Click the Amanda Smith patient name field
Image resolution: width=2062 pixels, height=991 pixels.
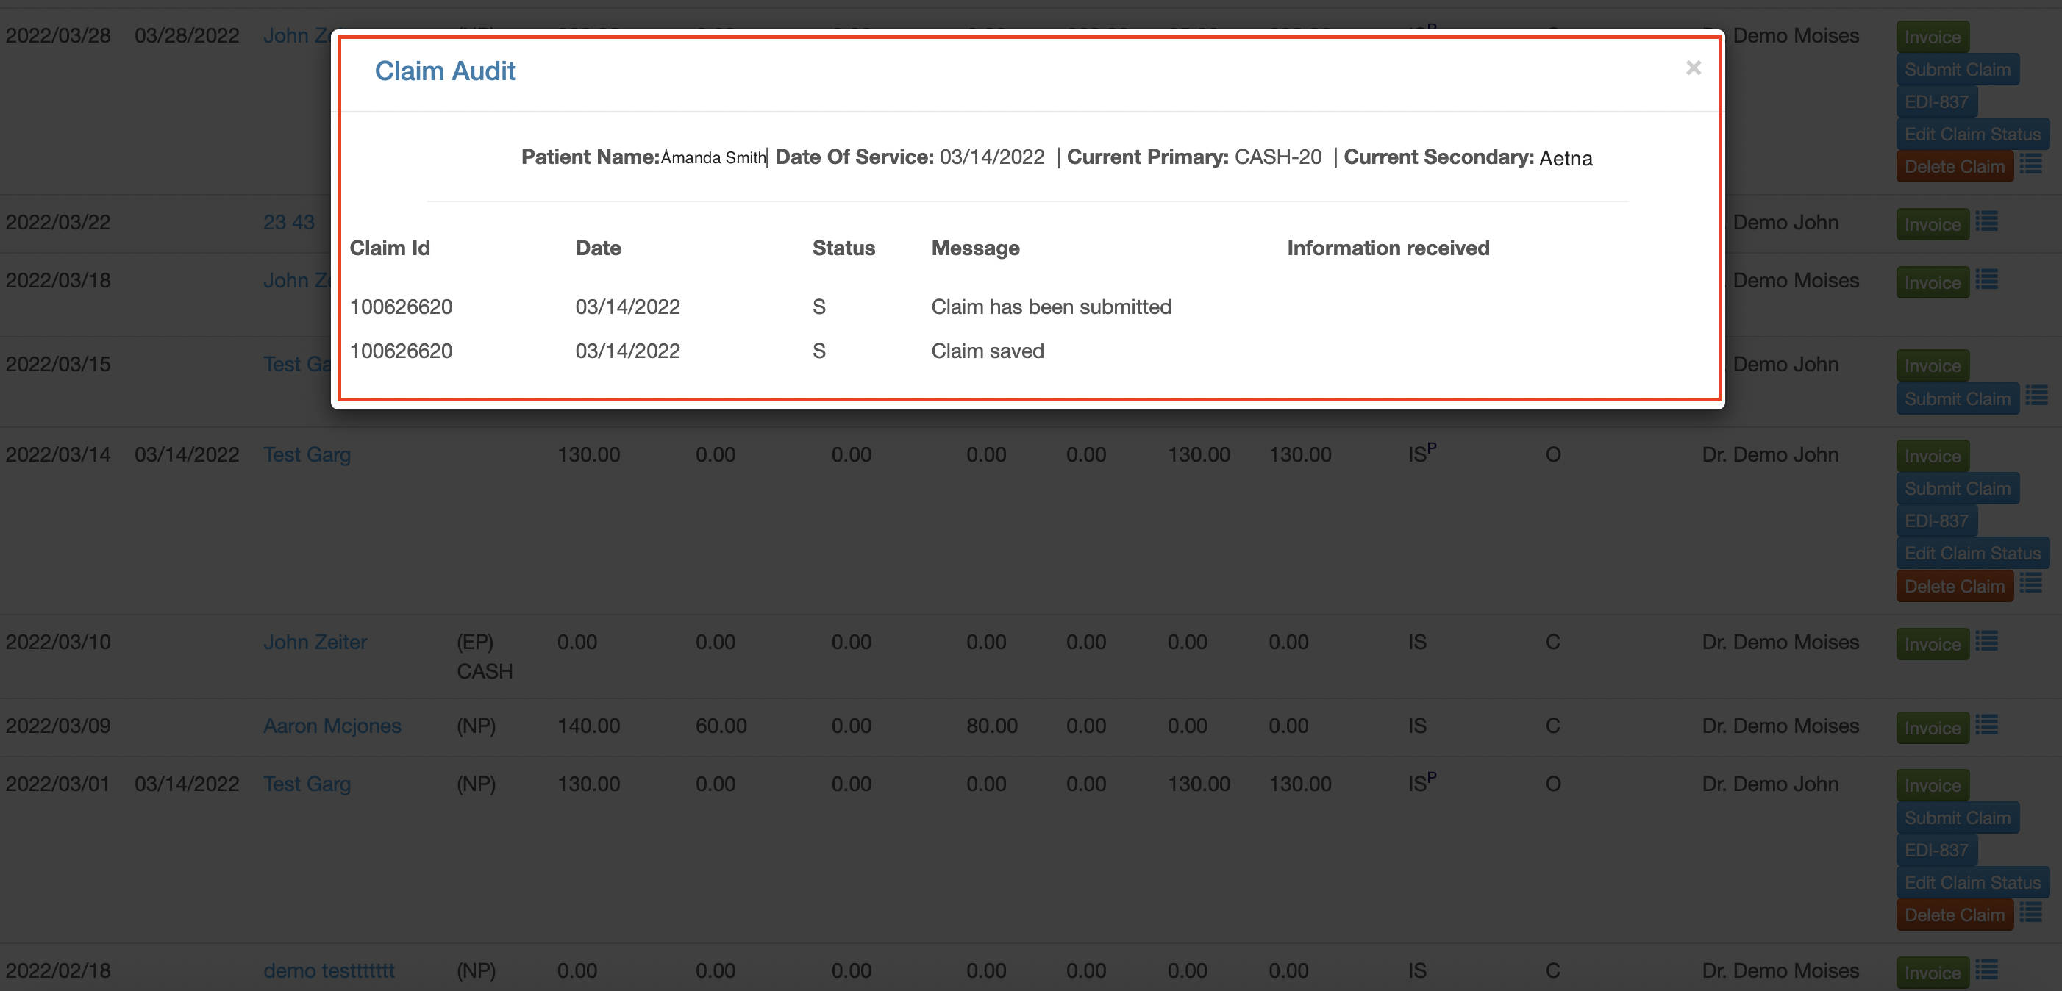(x=712, y=157)
